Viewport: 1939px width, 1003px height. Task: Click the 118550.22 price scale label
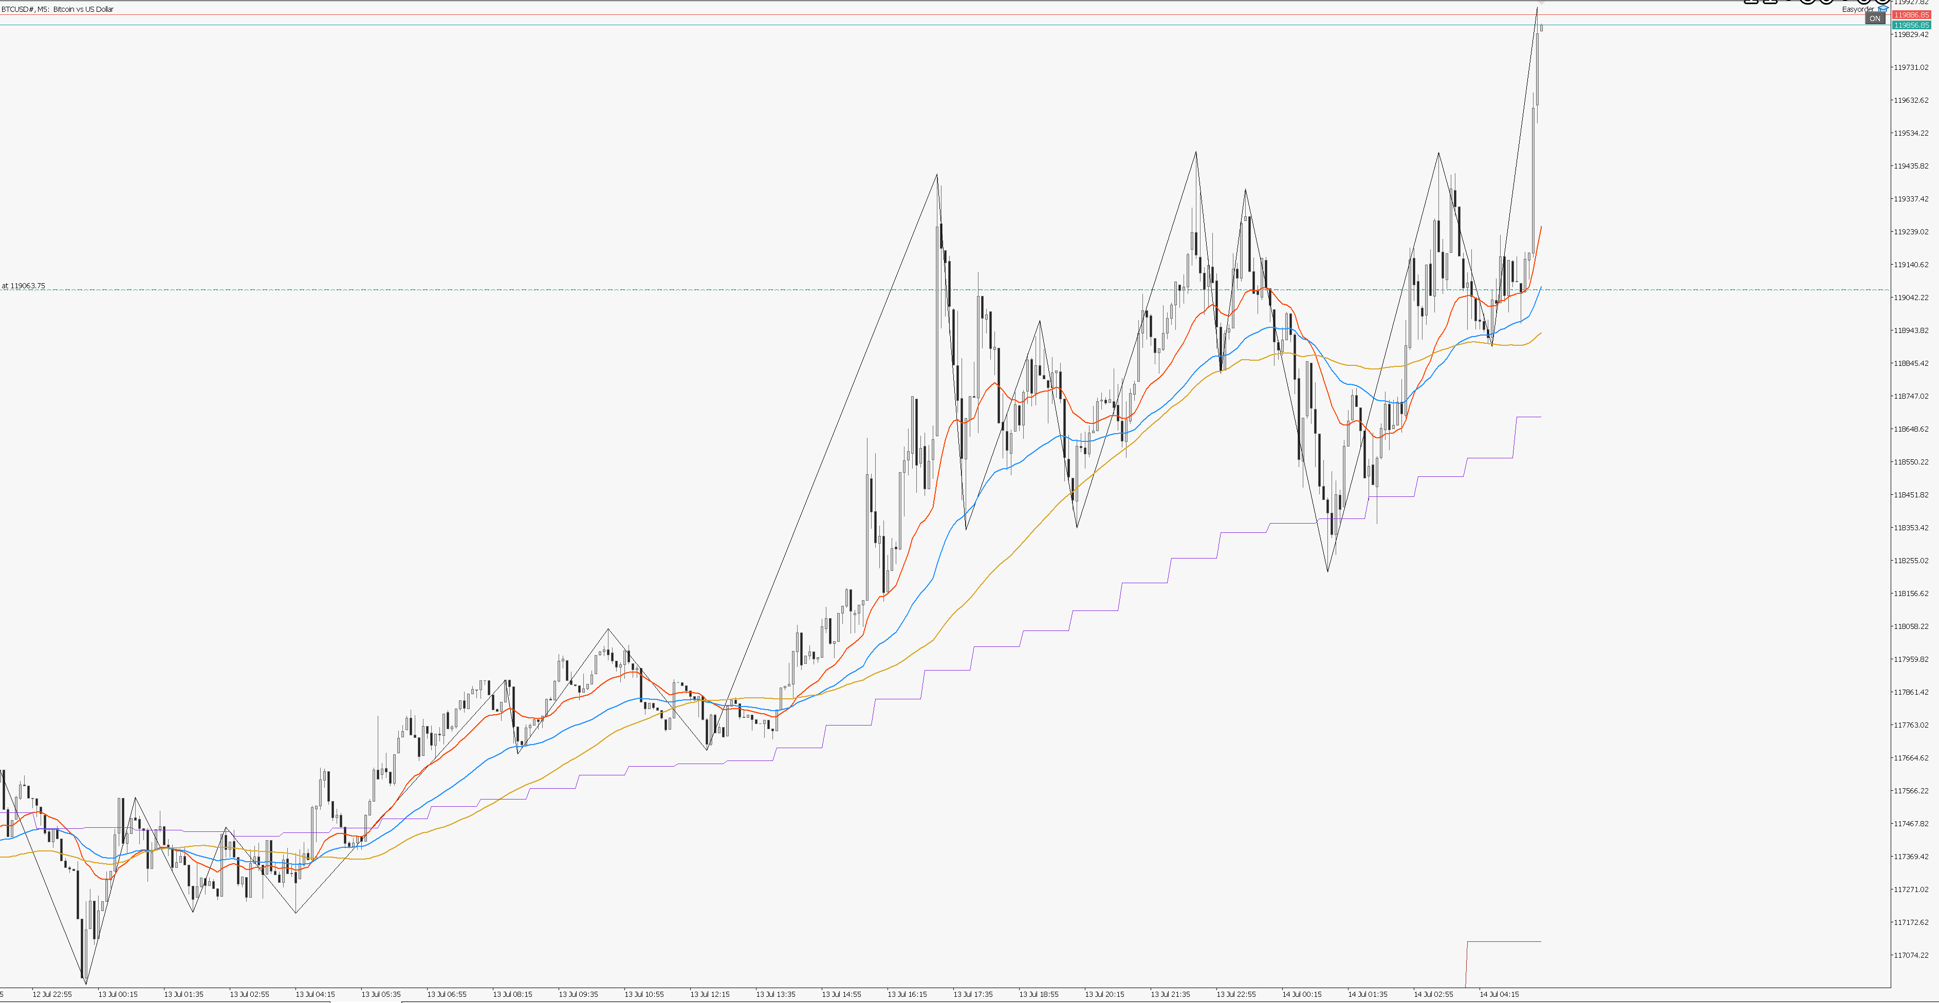tap(1911, 462)
